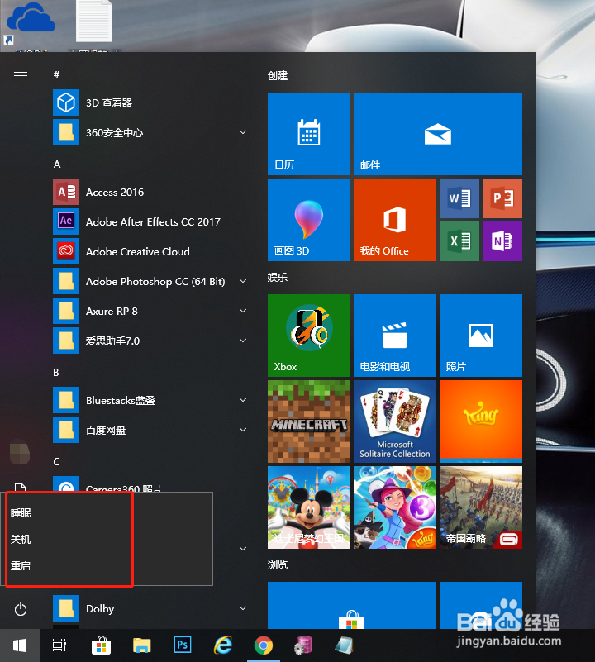Open the Bubble Witch 3 game tile
This screenshot has height=662, width=595.
click(x=394, y=507)
